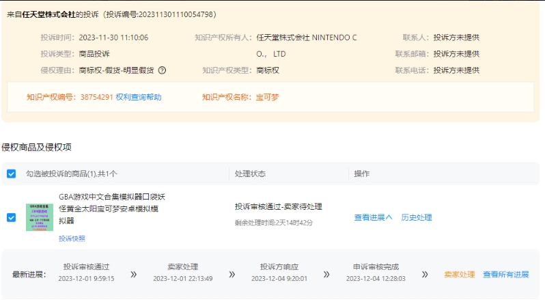The width and height of the screenshot is (545, 300).
Task: Open the GBA product thumbnail image
Action: (x=40, y=217)
